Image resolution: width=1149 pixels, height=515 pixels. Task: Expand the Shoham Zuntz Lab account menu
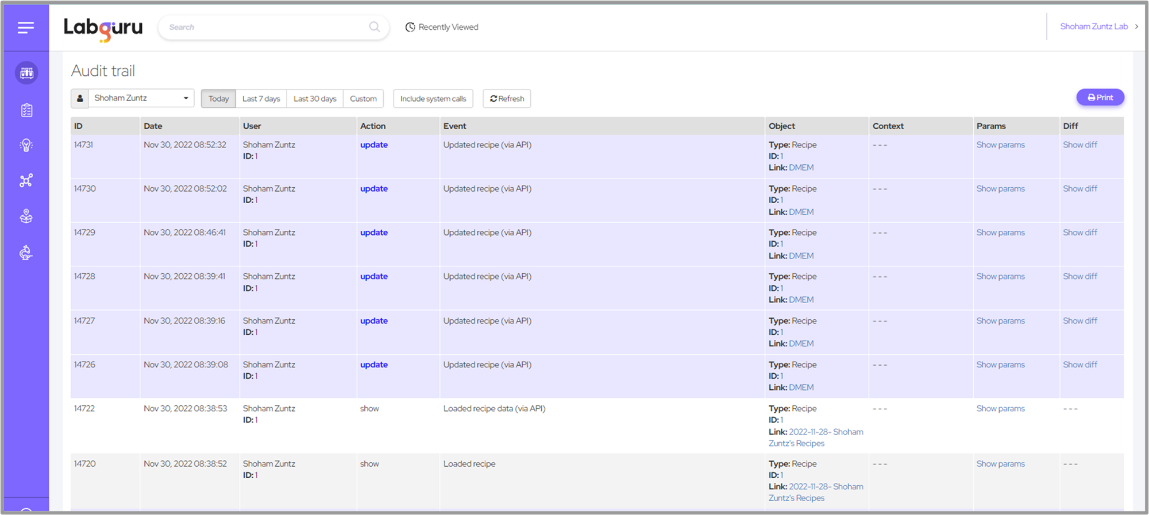coord(1098,26)
